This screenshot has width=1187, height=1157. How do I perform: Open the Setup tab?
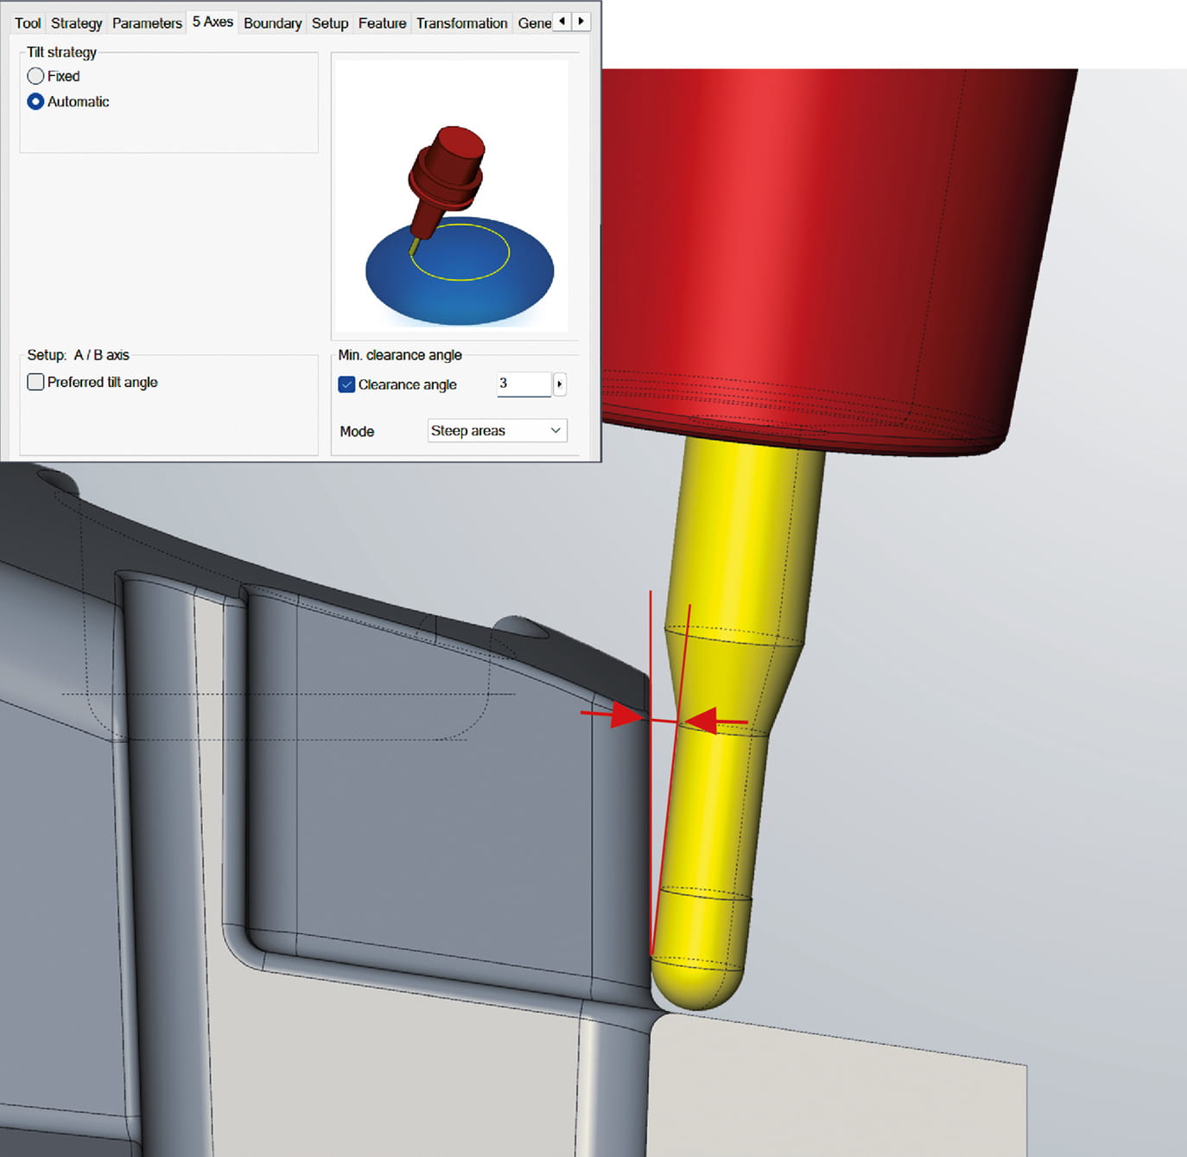329,23
